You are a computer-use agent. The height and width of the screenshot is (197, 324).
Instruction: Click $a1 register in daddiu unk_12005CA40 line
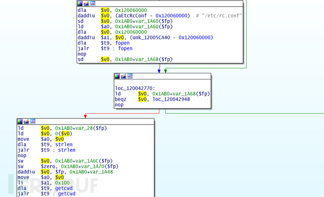(105, 38)
